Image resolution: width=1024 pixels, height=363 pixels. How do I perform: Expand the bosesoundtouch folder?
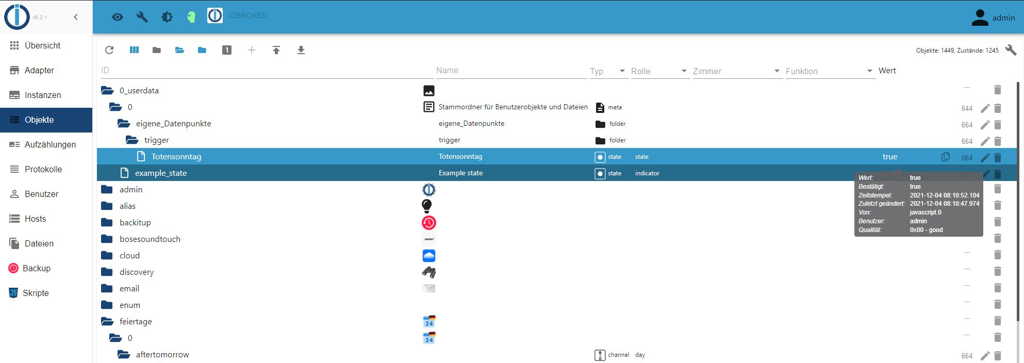107,239
